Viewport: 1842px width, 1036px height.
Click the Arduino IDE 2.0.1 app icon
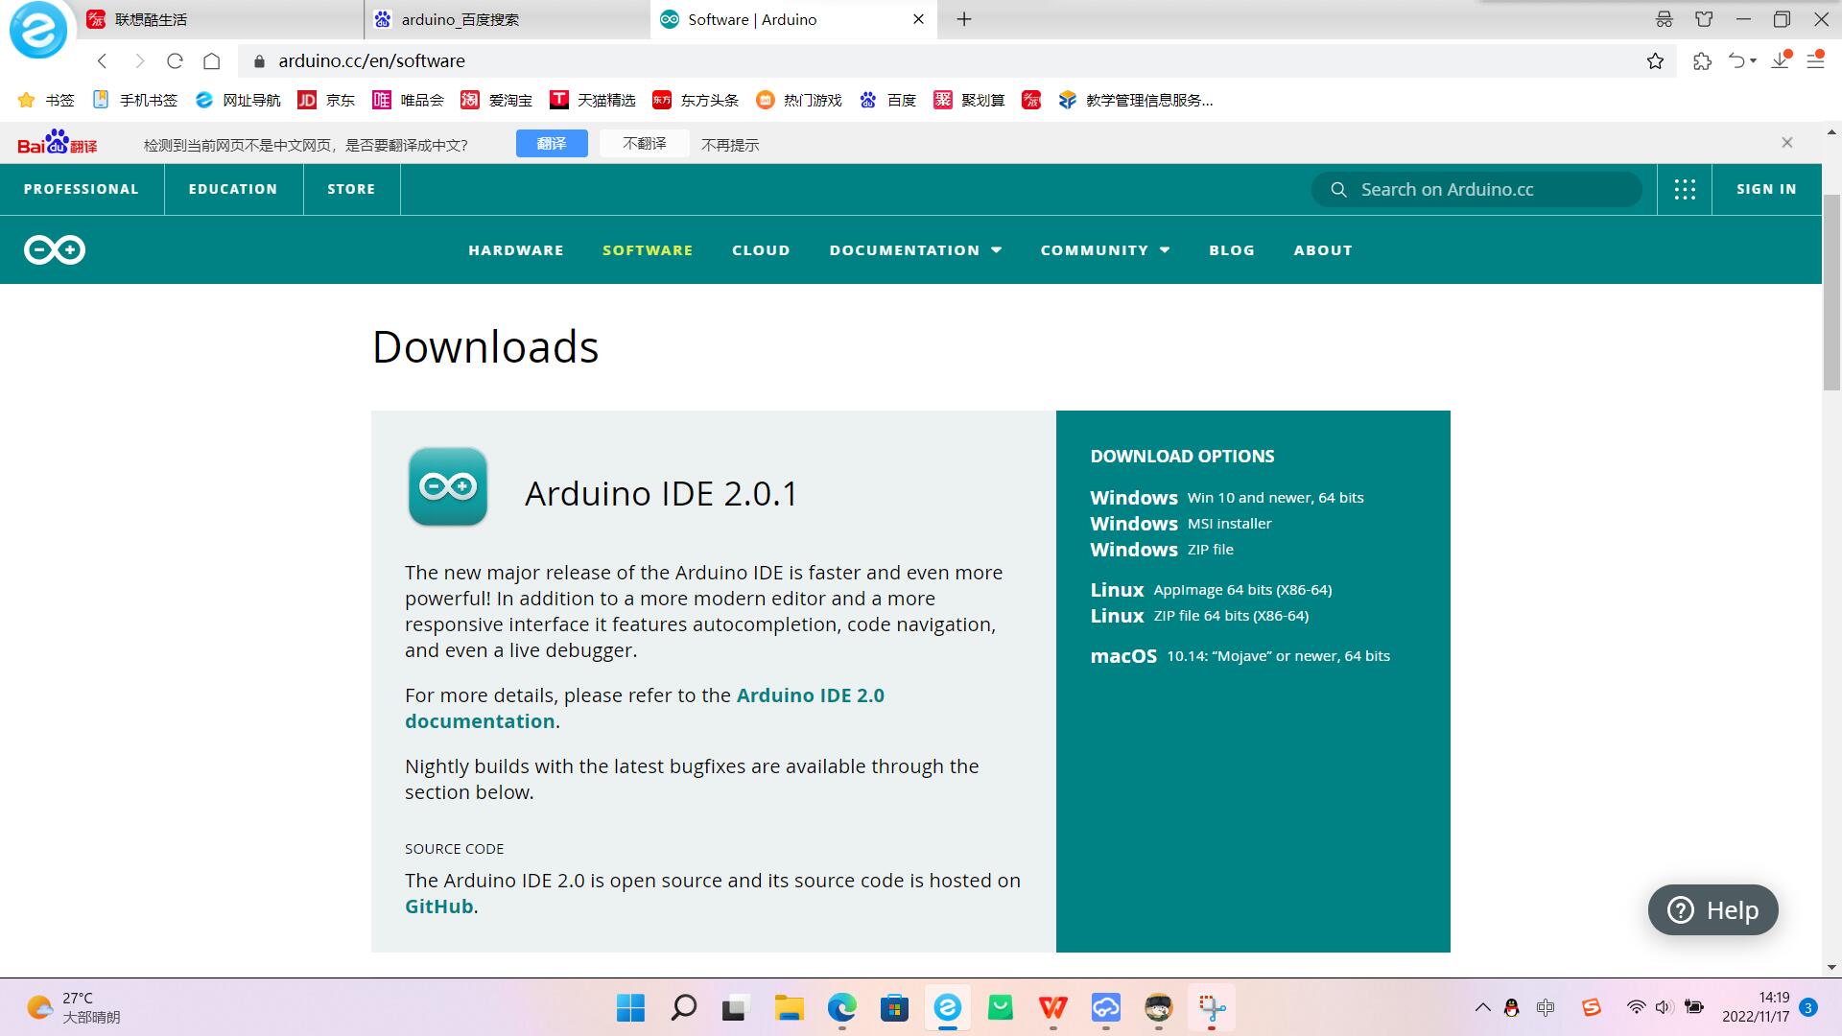coord(448,486)
